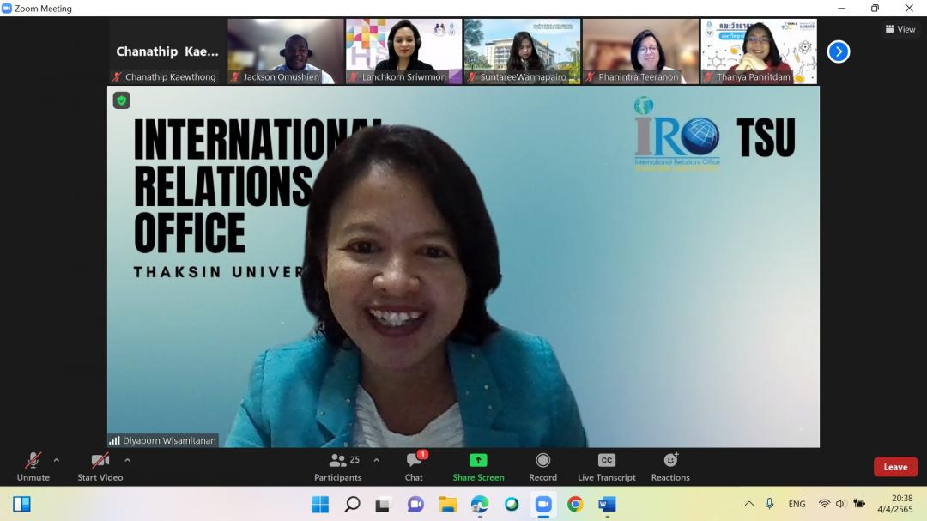The width and height of the screenshot is (927, 521).
Task: Open the Chat panel
Action: click(x=414, y=466)
